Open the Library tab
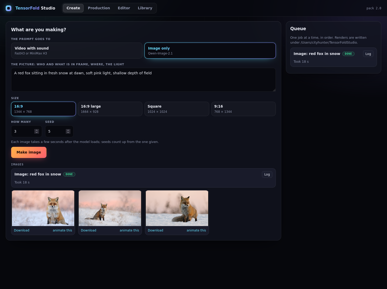The height and width of the screenshot is (289, 387). click(145, 8)
